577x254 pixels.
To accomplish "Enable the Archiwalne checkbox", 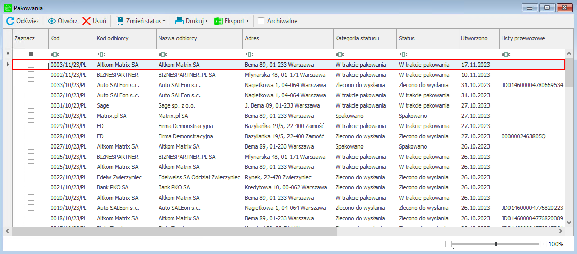I will (x=261, y=21).
